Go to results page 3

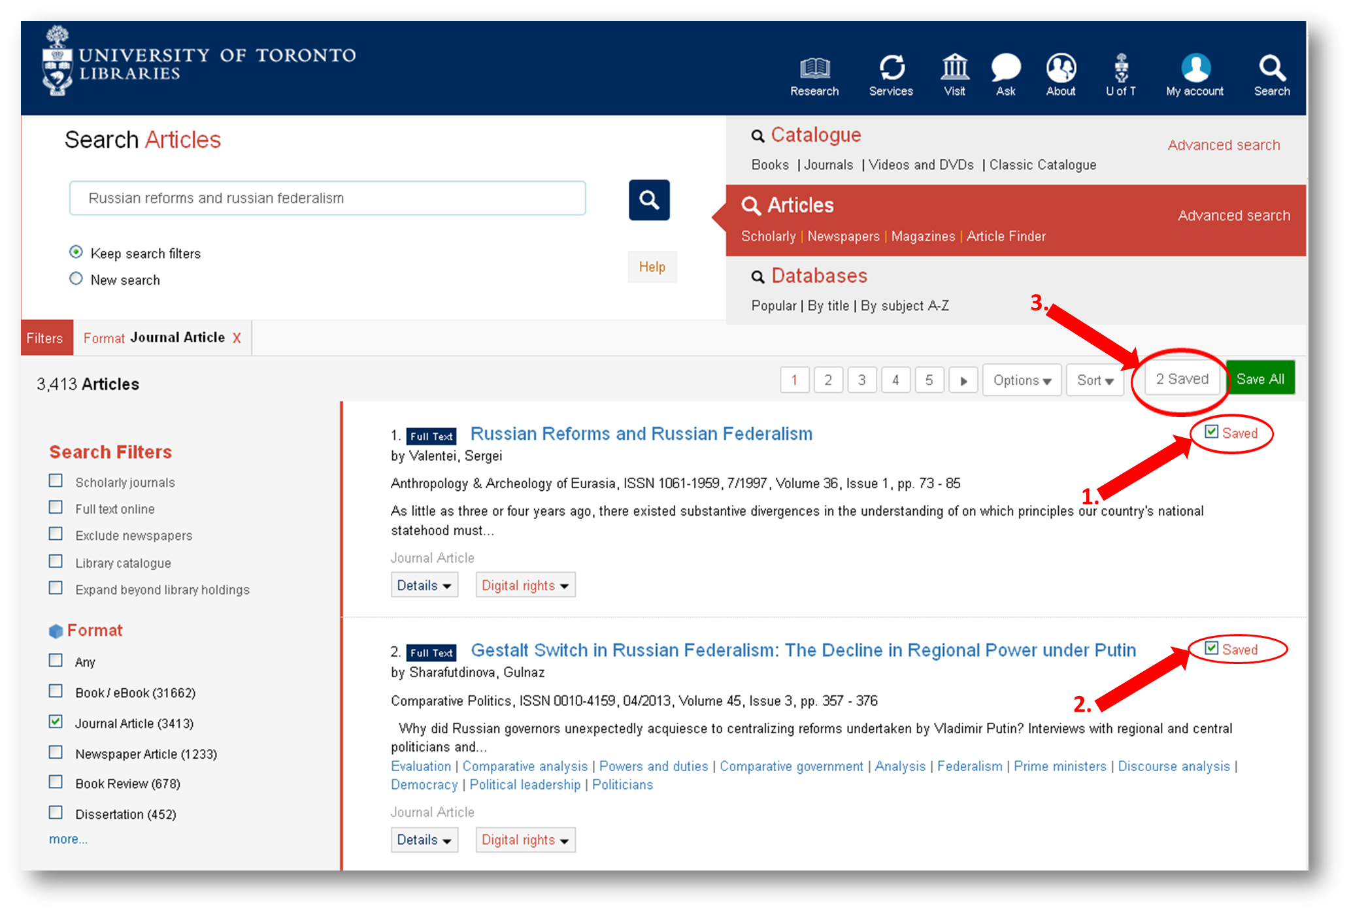861,380
